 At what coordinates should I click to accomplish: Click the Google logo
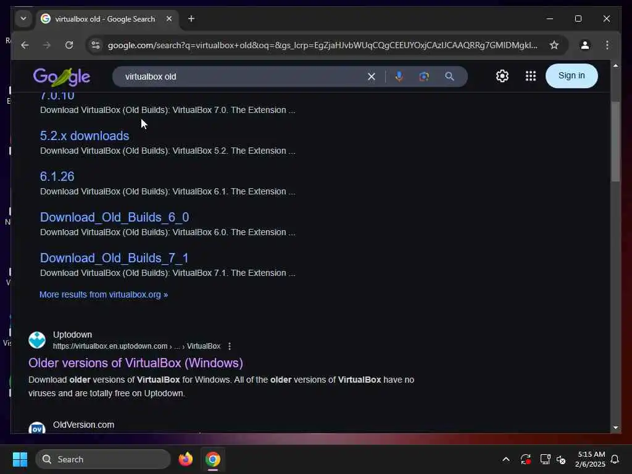61,77
